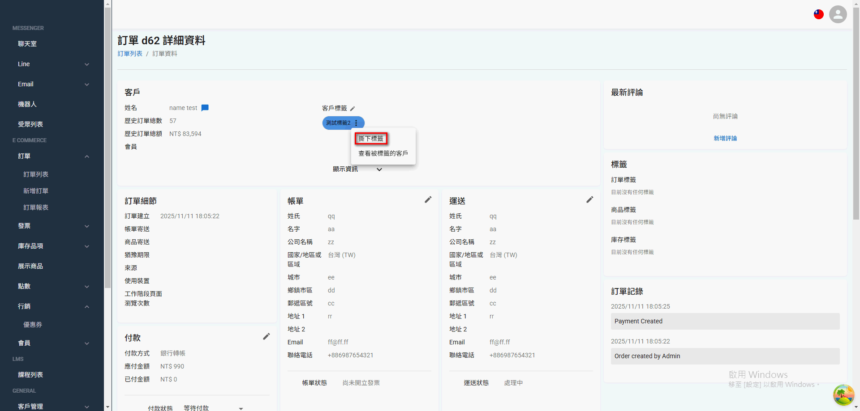860x411 pixels.
Task: Expand the 發票 sidebar section
Action: pyautogui.click(x=87, y=226)
